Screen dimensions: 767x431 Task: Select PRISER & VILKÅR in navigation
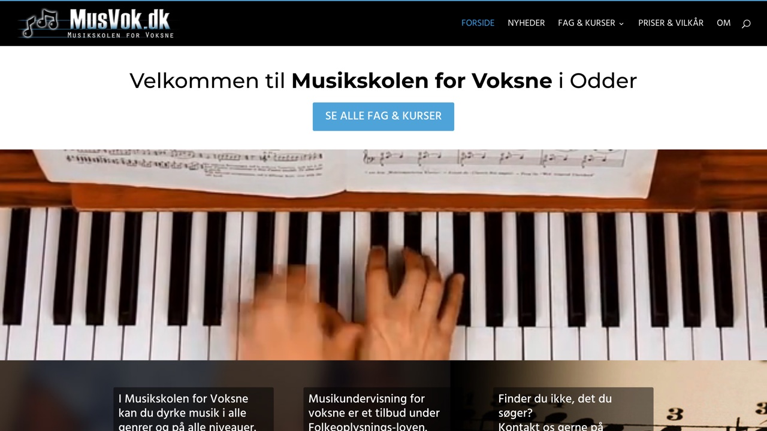(x=671, y=23)
